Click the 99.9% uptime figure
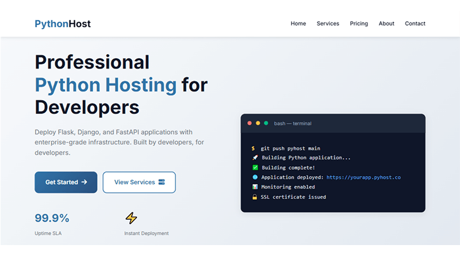Viewport: 460px width, 256px height. point(52,218)
